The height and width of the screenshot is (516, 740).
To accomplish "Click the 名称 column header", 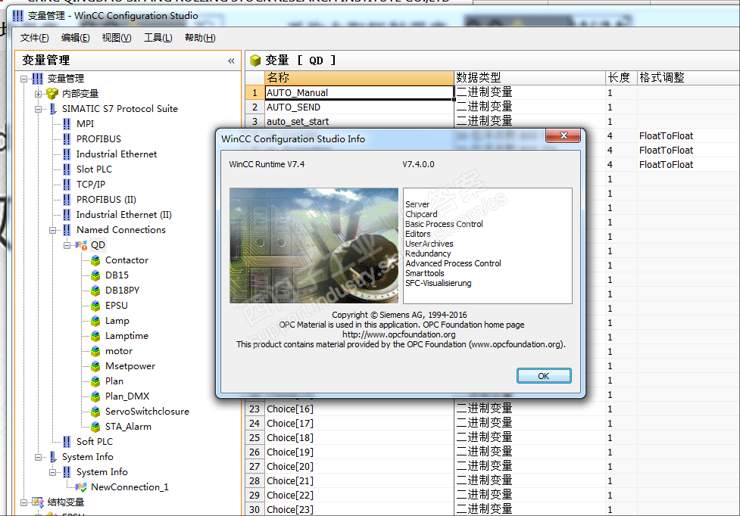I will pos(359,78).
